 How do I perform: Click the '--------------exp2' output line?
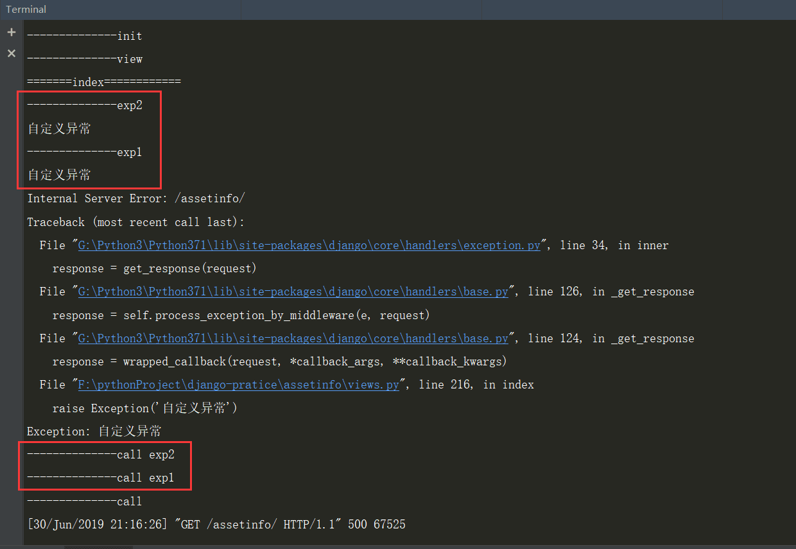85,106
